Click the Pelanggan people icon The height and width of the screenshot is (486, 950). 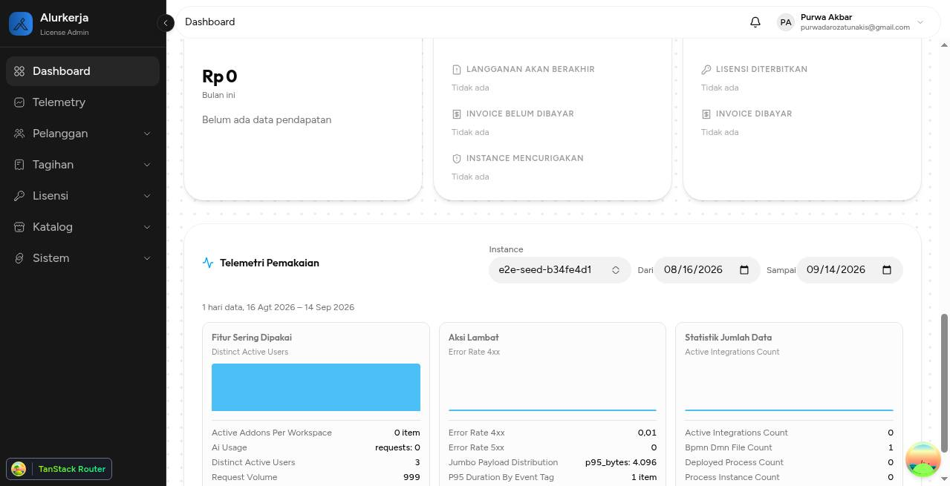point(19,134)
